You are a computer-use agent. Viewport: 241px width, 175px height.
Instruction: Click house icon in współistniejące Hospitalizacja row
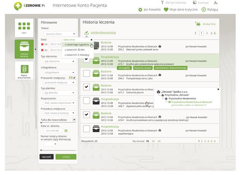(160, 130)
